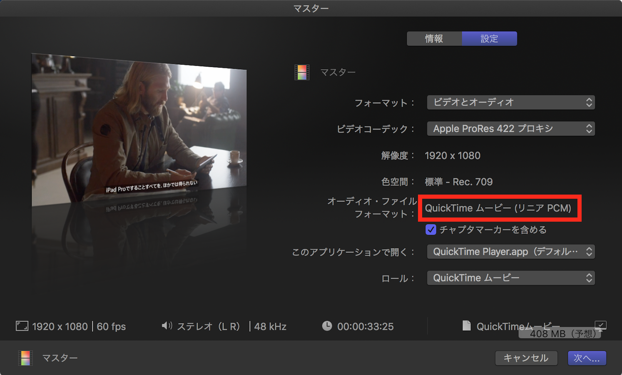Click the 1920 x 1080 resolution value
Screen dimensions: 622x375
point(453,155)
